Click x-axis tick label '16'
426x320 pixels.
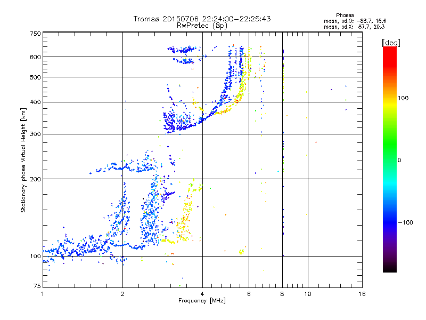[x=362, y=294]
